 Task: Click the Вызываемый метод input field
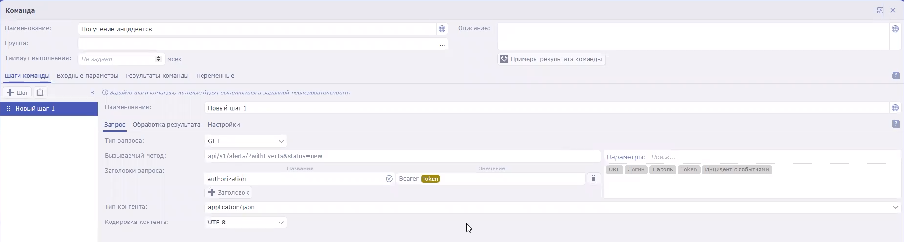pyautogui.click(x=402, y=156)
